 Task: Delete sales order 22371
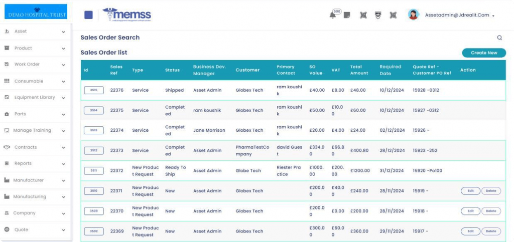tap(491, 191)
